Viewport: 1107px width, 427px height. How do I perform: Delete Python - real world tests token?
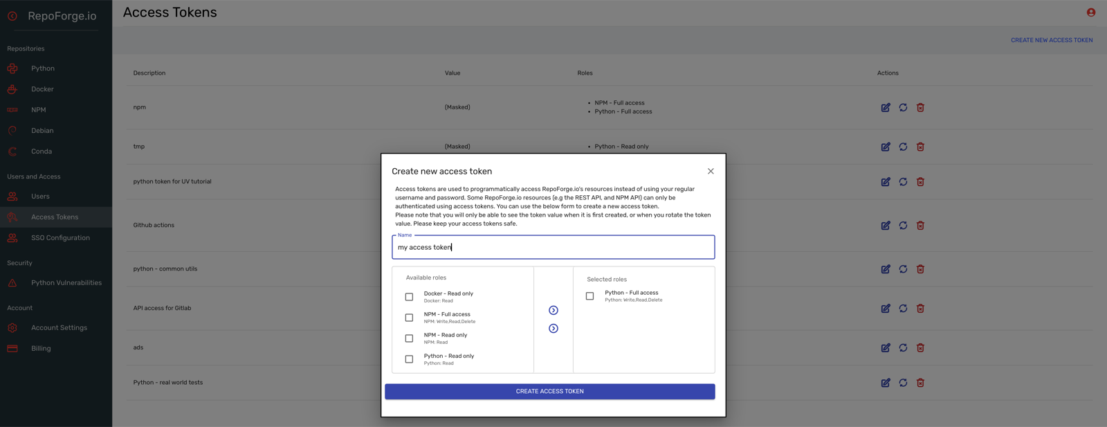(x=920, y=383)
